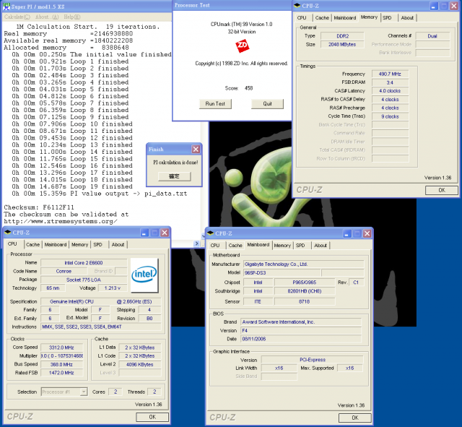Screen dimensions: 462x427
Task: Switch to SPD tab in Mainboard window
Action: (x=300, y=246)
